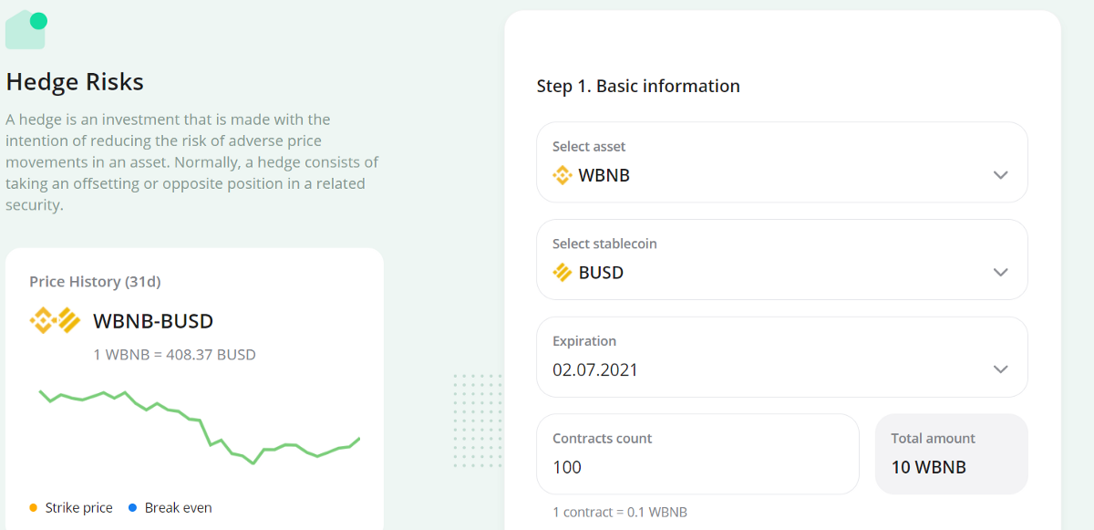The width and height of the screenshot is (1094, 530).
Task: Click the BUSD coin icon in stablecoin selector
Action: coord(562,273)
